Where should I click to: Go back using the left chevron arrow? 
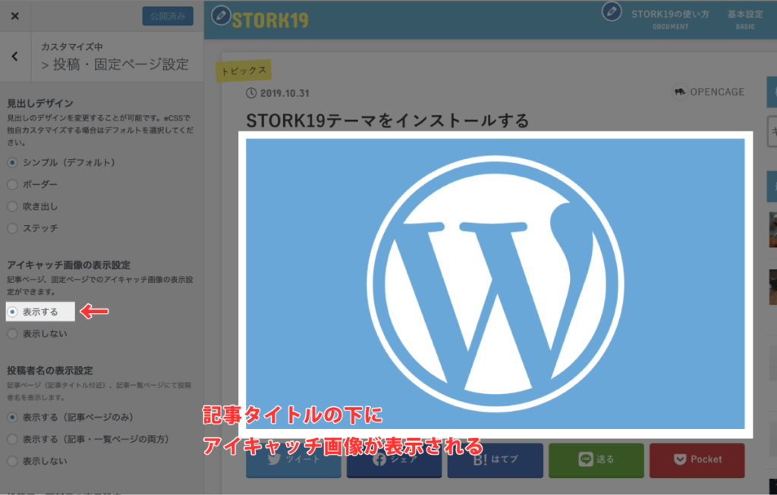tap(15, 56)
